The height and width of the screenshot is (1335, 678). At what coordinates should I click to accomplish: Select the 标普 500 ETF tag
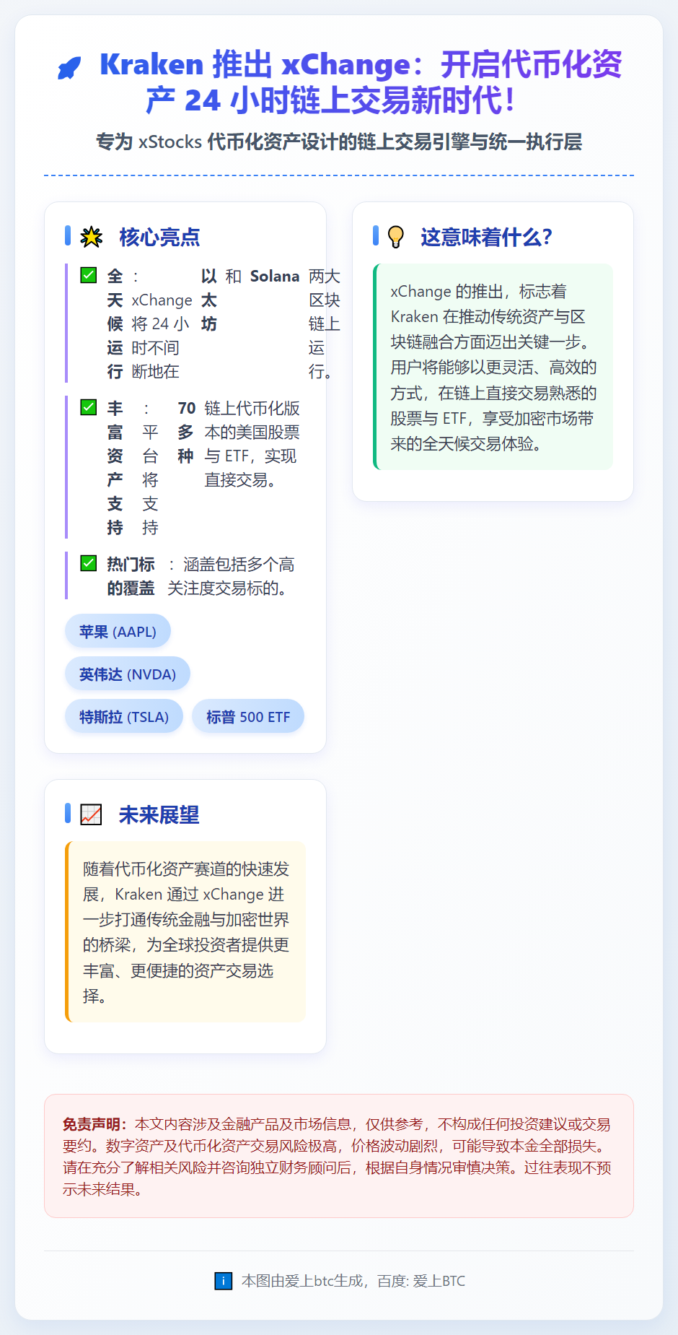pos(248,716)
